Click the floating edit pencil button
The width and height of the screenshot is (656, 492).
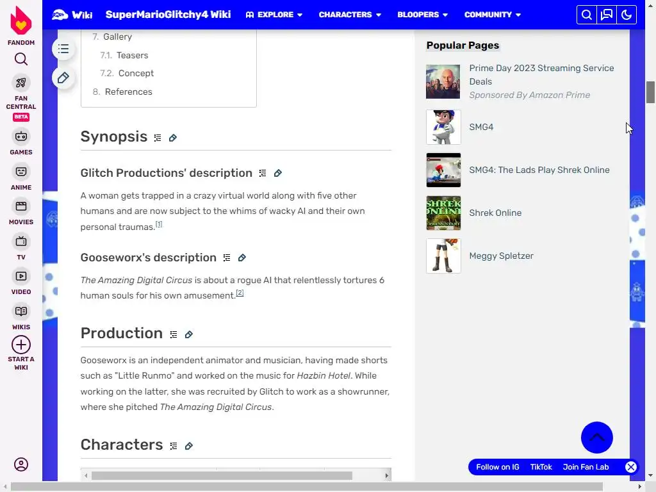coord(63,78)
